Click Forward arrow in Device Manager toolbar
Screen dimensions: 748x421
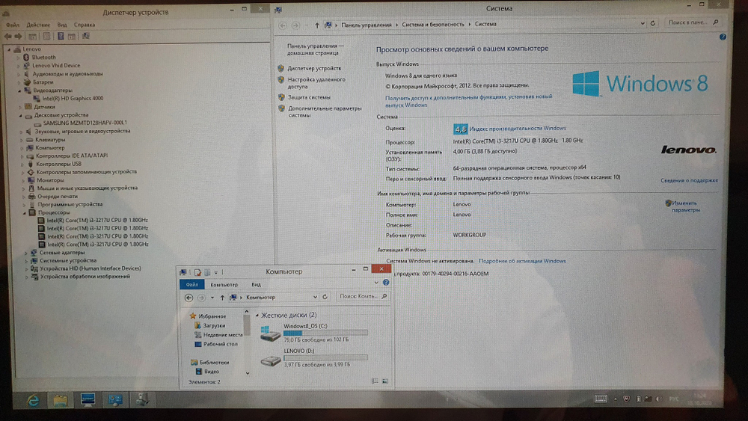[x=18, y=36]
